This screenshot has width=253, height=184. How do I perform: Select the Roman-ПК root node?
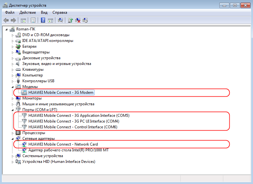(26, 29)
